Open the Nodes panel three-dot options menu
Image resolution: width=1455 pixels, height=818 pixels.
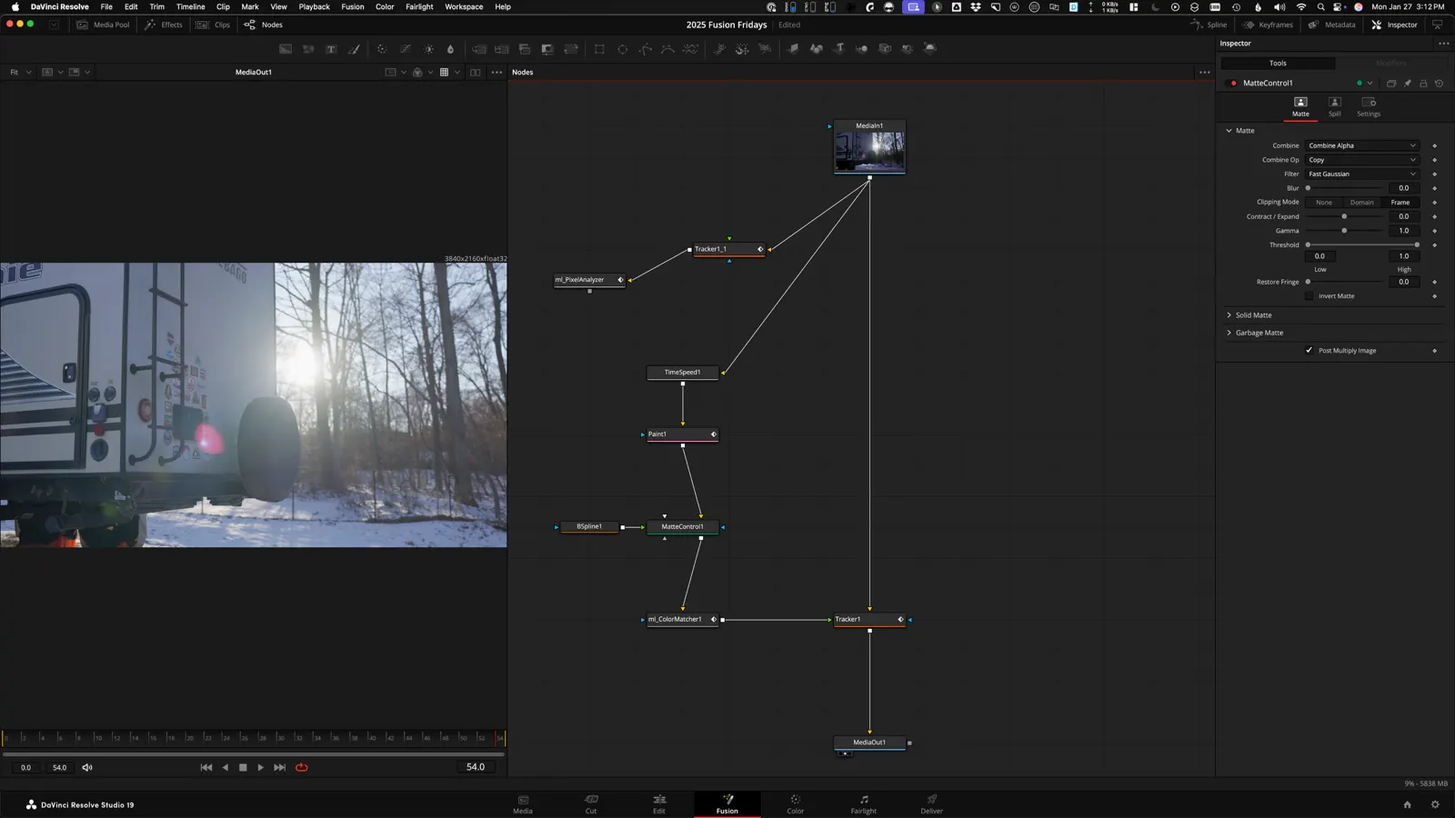point(1205,73)
